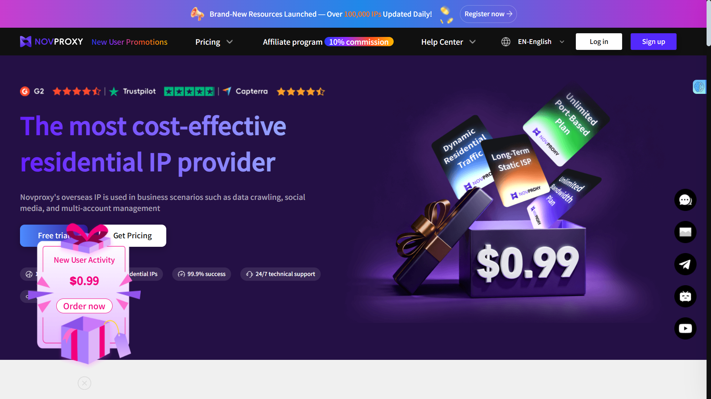Click the brain assistant icon at the right edge
This screenshot has width=711, height=399.
699,87
